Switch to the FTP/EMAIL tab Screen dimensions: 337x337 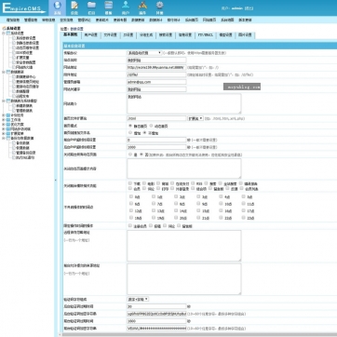point(206,35)
